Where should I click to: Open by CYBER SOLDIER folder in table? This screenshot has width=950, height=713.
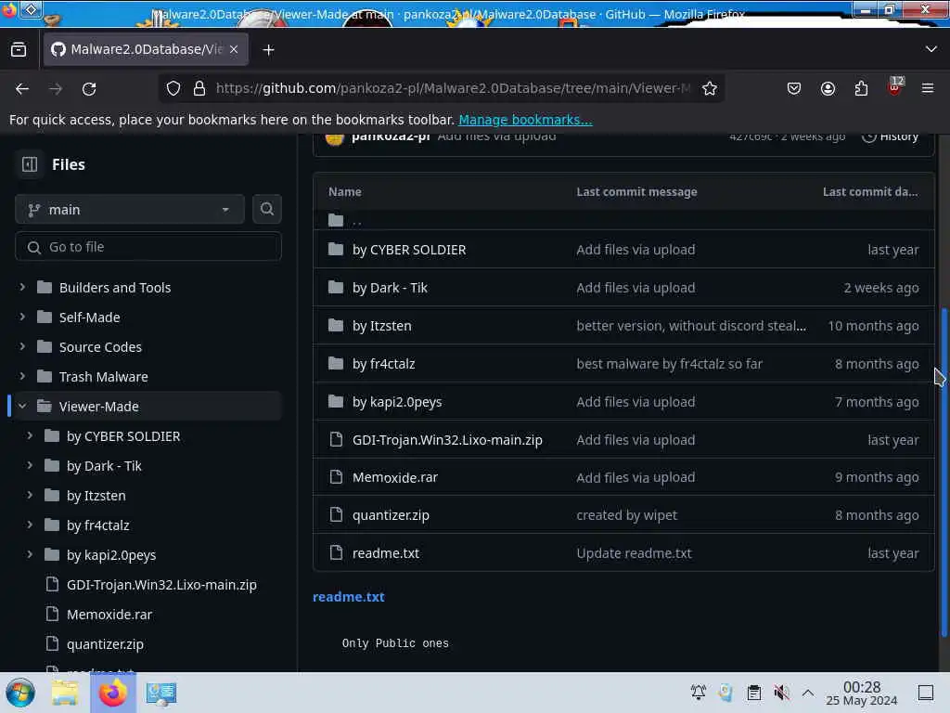[409, 250]
